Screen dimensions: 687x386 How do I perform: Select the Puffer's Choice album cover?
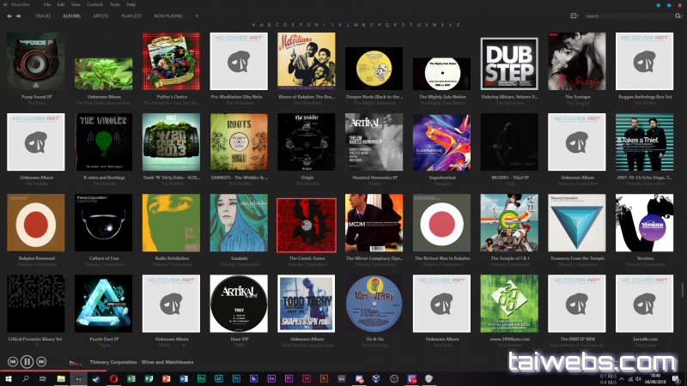(171, 61)
